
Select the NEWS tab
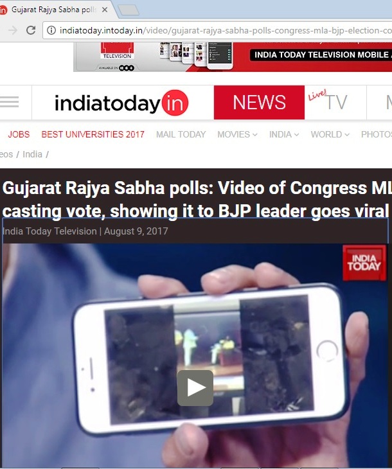tap(259, 102)
